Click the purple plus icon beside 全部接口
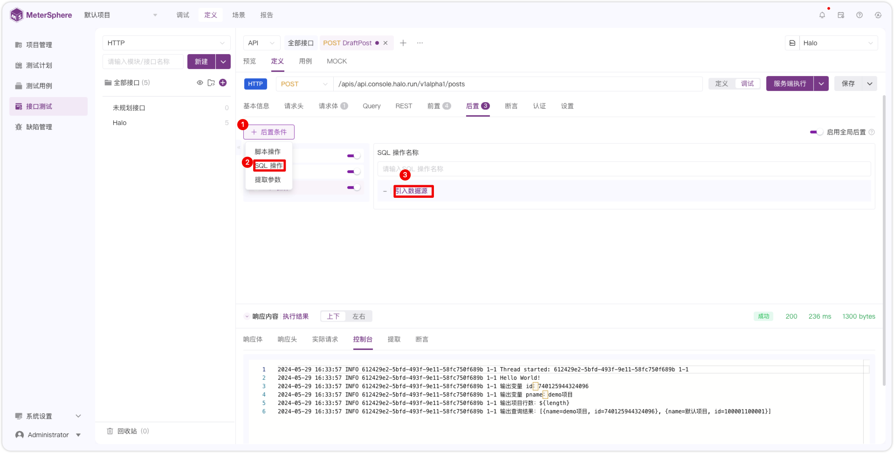This screenshot has height=453, width=894. pos(223,83)
